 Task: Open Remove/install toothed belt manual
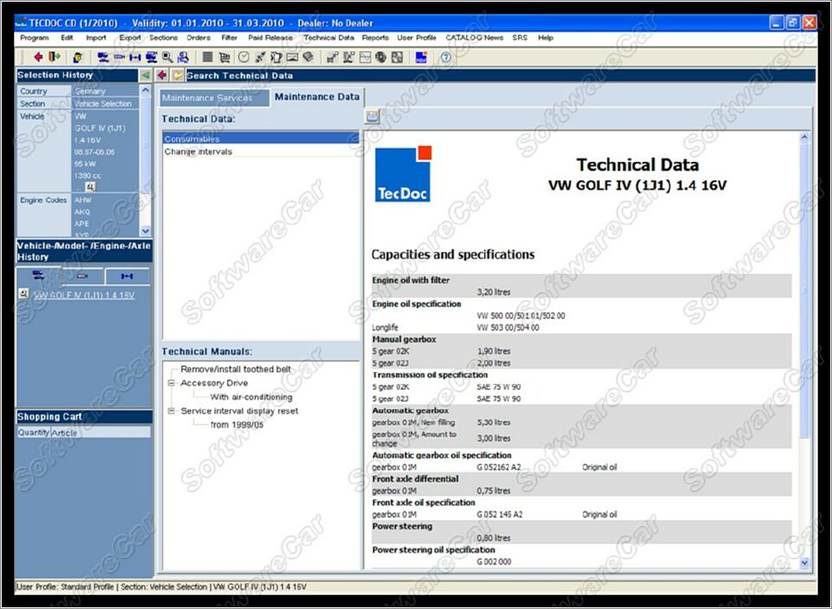235,369
